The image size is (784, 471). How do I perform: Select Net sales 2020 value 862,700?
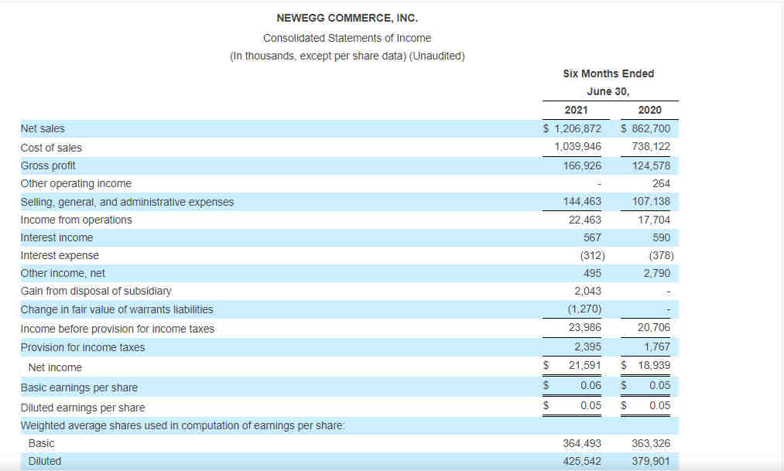(651, 128)
